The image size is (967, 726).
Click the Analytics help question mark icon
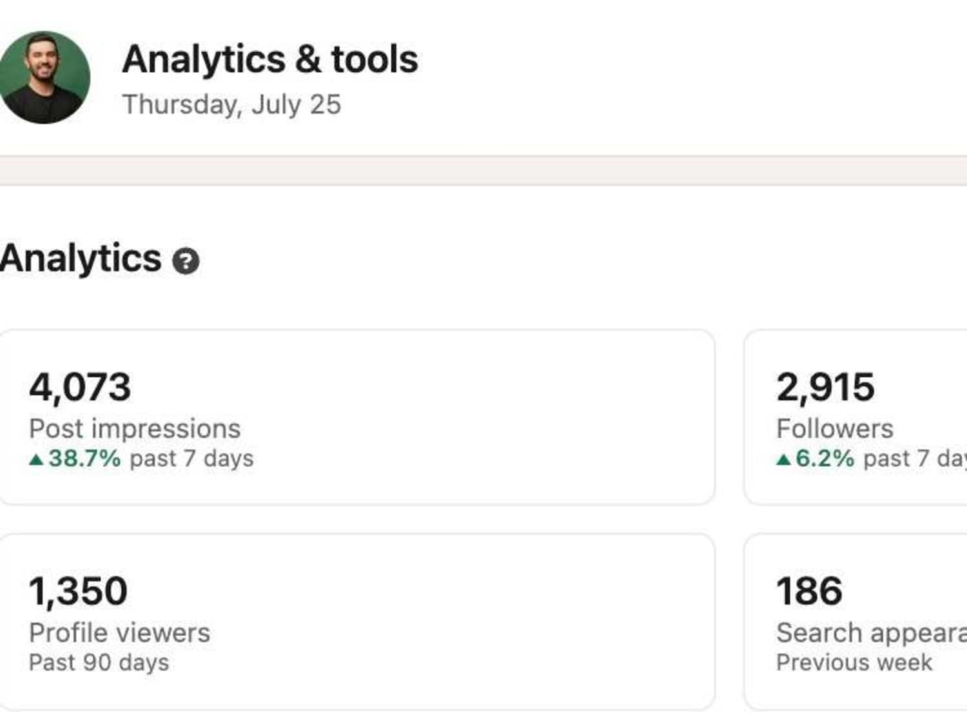[186, 261]
